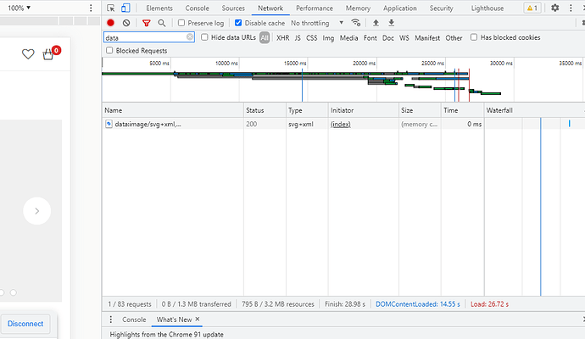Click the next slide arrow on page
This screenshot has width=585, height=339.
click(x=37, y=211)
